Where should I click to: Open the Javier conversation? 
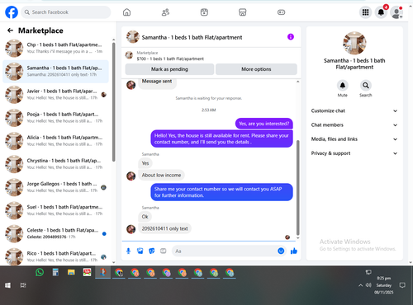click(55, 95)
